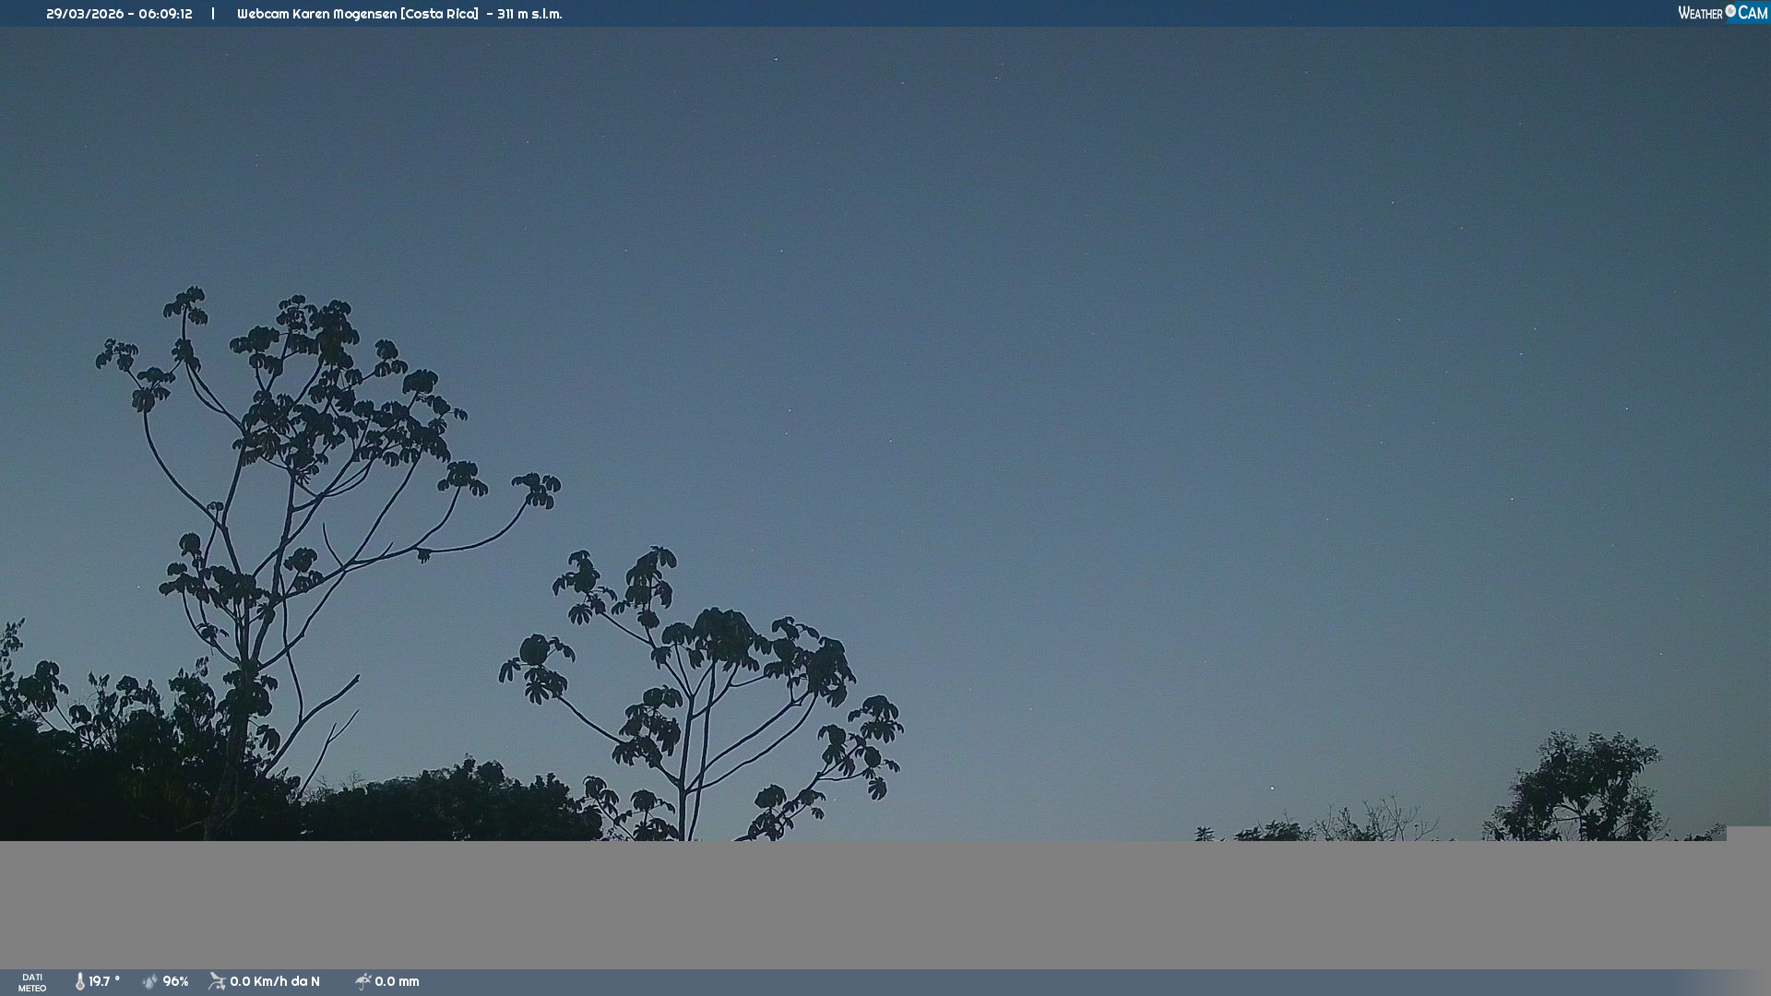
Task: Click the 19.7 ° temperature reading
Action: pos(104,981)
